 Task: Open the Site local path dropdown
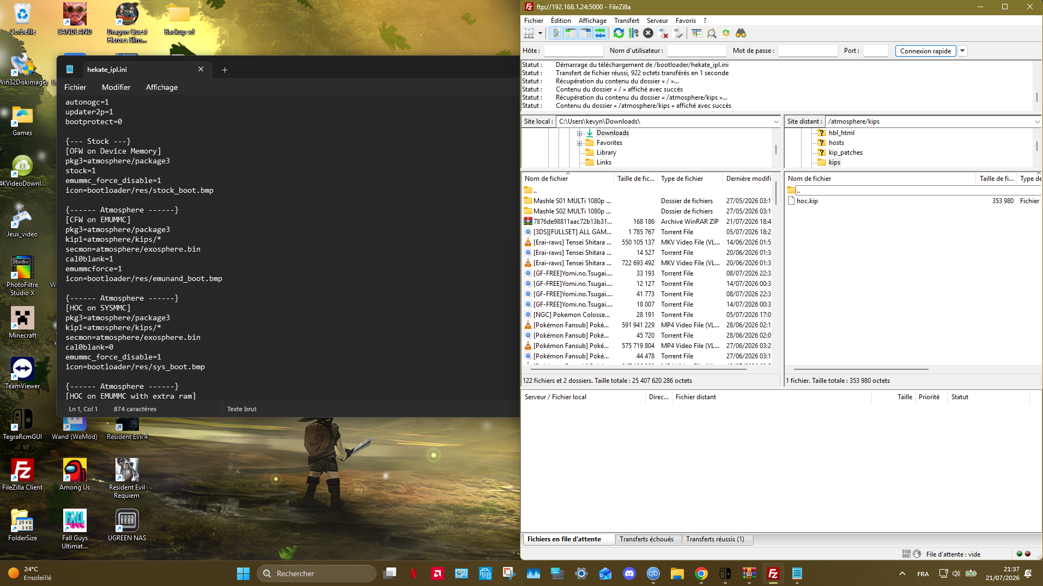pyautogui.click(x=776, y=121)
